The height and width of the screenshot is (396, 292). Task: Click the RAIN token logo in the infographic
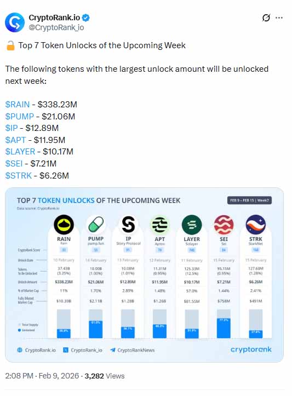pos(64,225)
